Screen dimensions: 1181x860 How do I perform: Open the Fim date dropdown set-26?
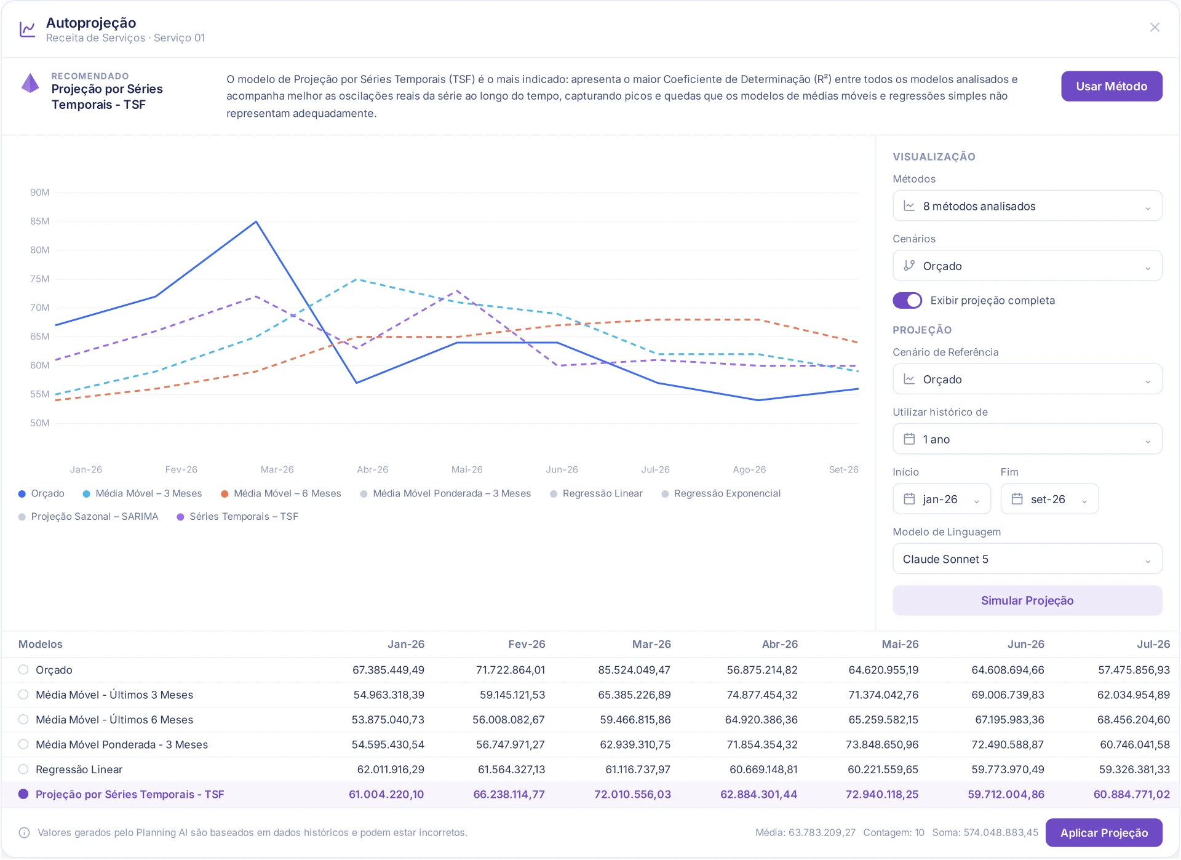(1049, 499)
